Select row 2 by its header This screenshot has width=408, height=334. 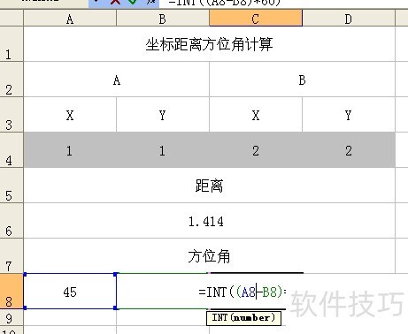tap(12, 80)
